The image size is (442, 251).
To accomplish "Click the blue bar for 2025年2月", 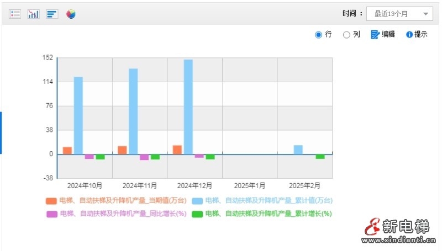I will 298,149.
